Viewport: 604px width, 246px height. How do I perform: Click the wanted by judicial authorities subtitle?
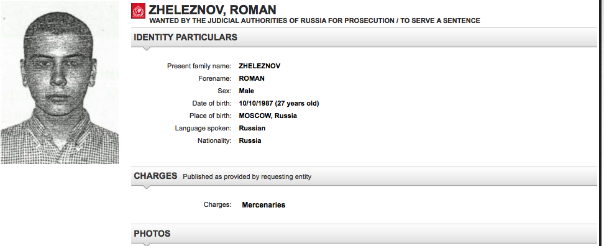coord(314,20)
